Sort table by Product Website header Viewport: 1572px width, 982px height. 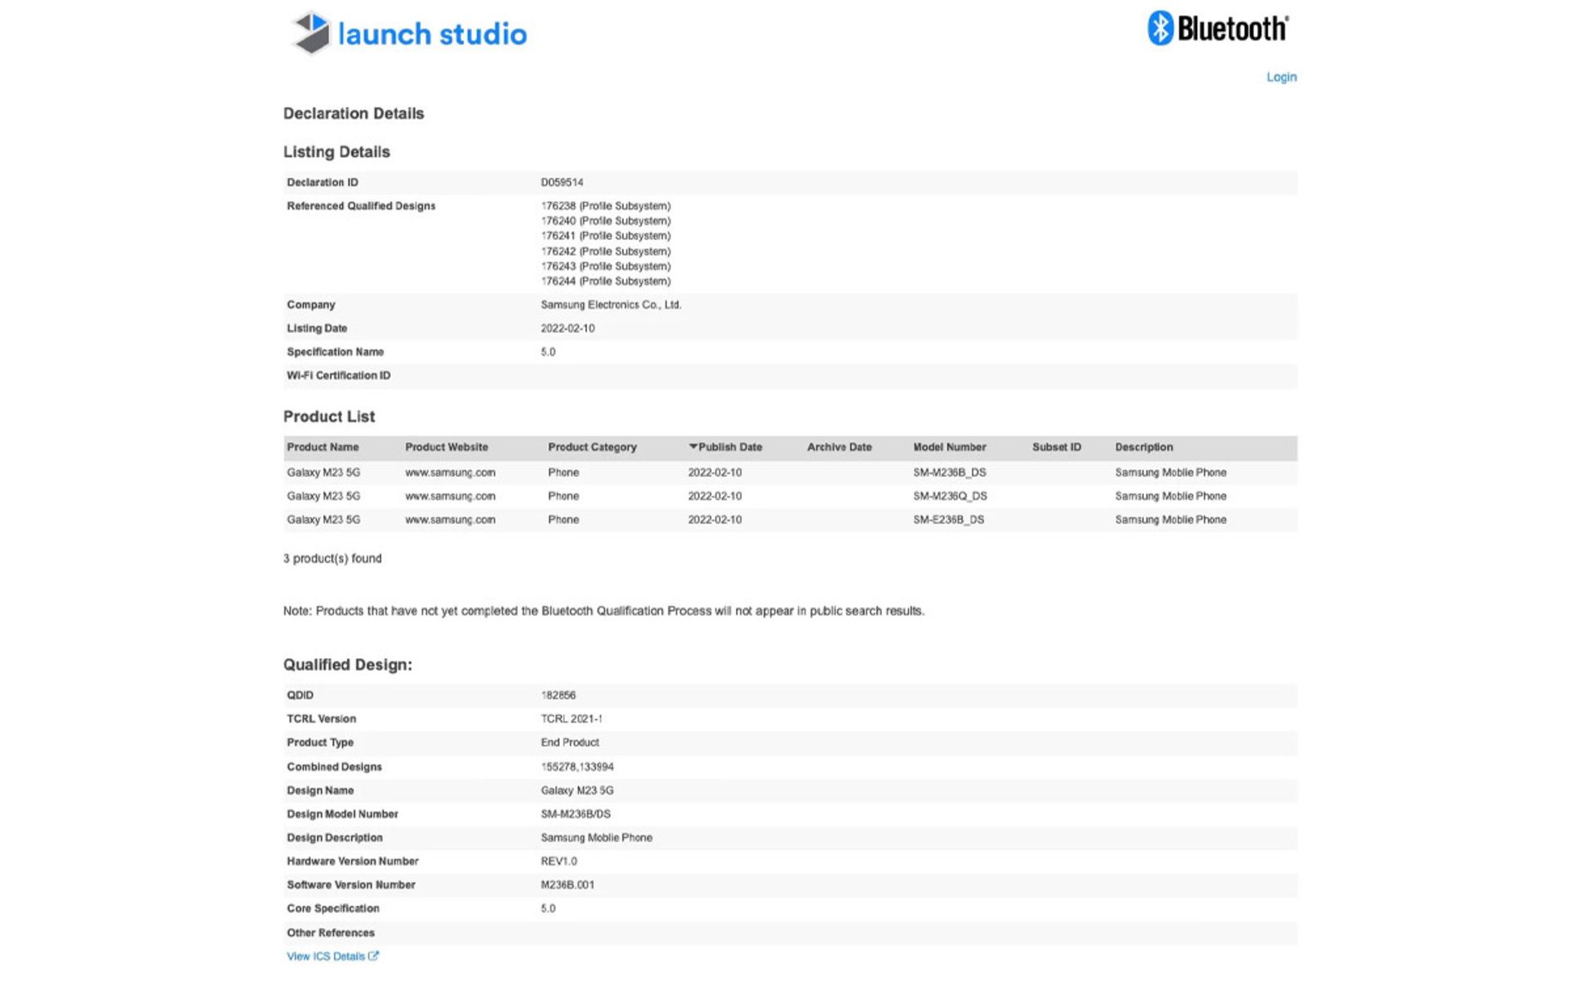(x=446, y=447)
